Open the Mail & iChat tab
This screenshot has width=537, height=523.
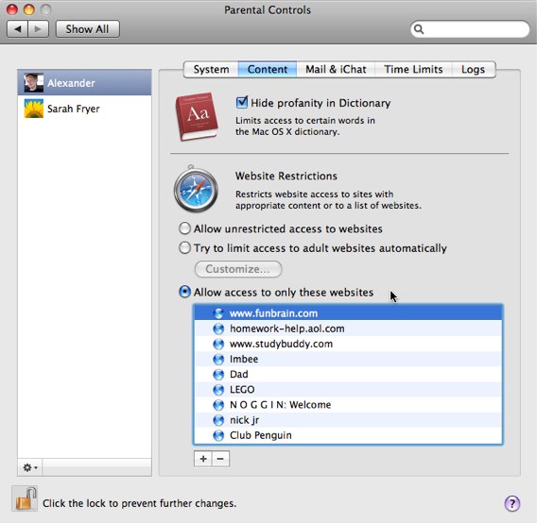click(336, 70)
